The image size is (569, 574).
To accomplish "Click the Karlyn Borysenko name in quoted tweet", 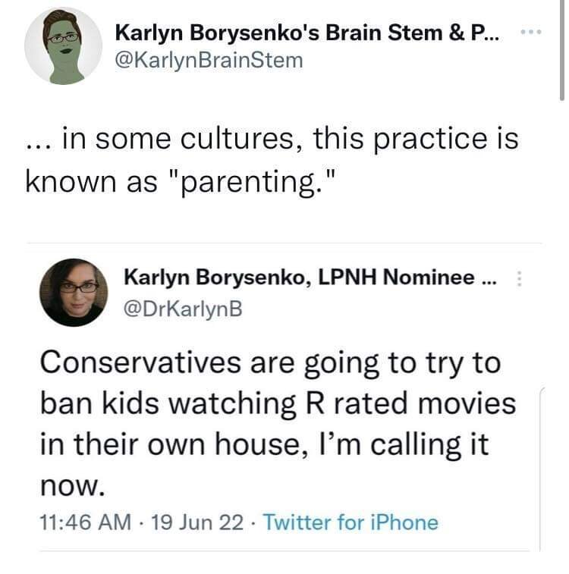I will 212,280.
